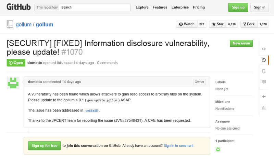
Task: Star the gollum repository
Action: click(x=218, y=24)
